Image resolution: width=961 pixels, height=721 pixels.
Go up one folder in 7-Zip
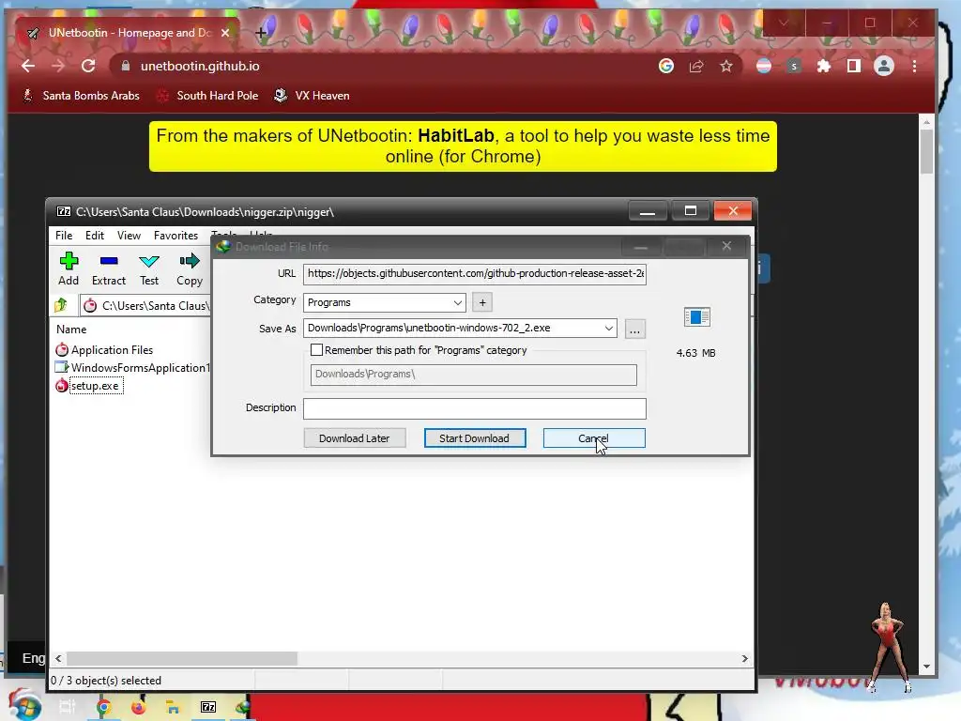pos(60,305)
